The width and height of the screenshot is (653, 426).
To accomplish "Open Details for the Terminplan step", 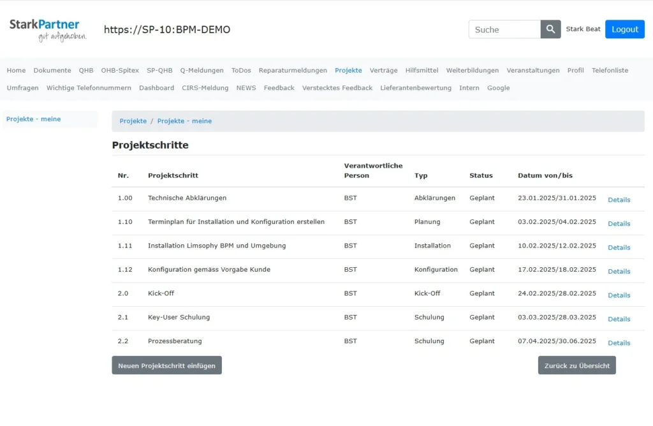I will pos(619,224).
